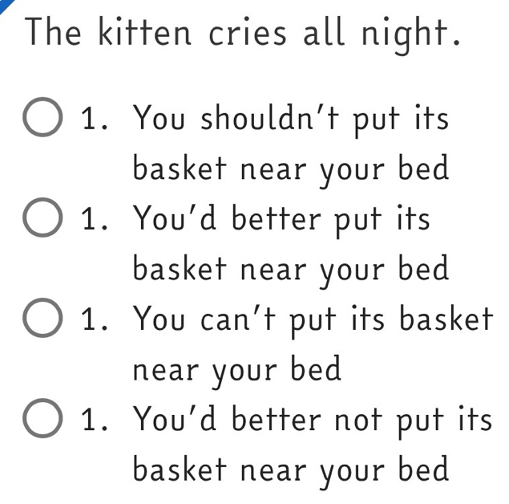Viewport: 509px width, 504px height.
Task: Tap the answer text "You can't put its basket"
Action: point(312,319)
